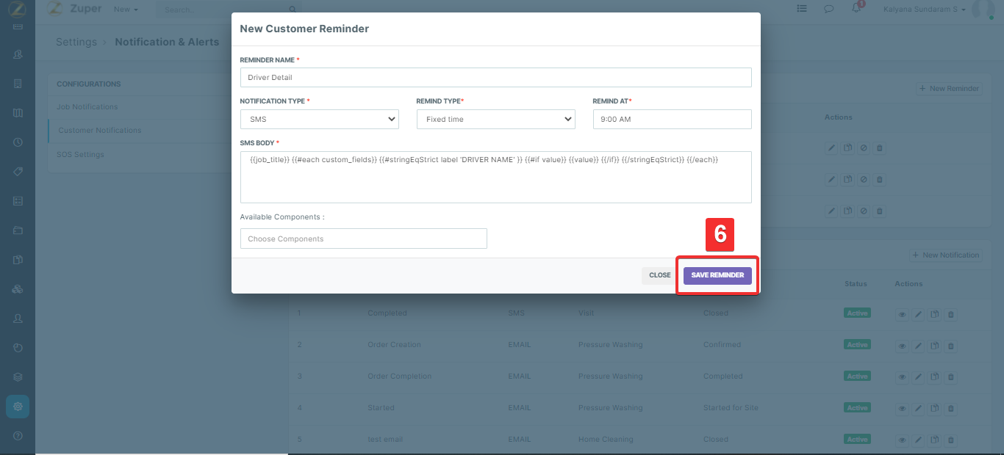Click the user avatar picture
The width and height of the screenshot is (1004, 455).
(983, 8)
